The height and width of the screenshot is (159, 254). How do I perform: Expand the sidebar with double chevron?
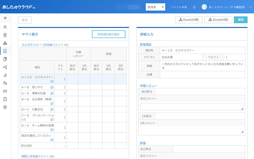point(5,18)
